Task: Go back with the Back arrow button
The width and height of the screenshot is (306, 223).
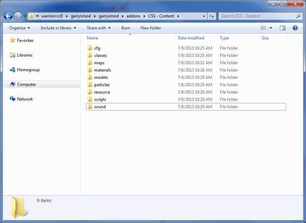Action: [x=8, y=16]
